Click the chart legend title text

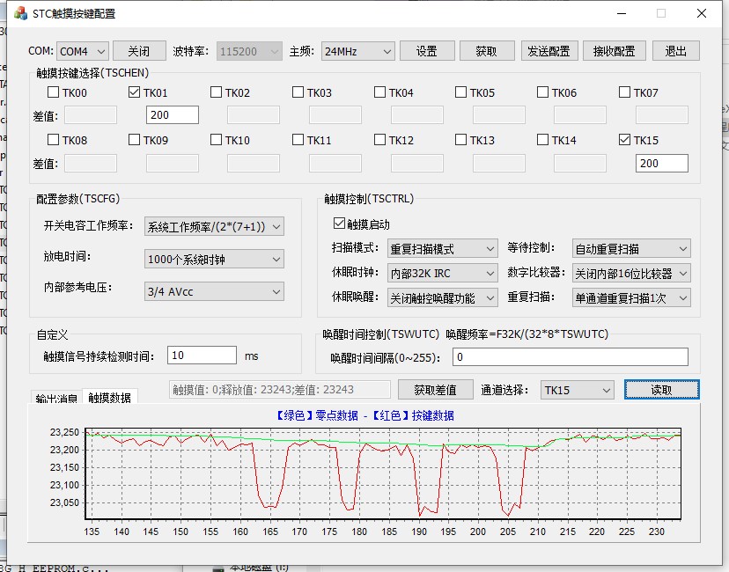[x=364, y=415]
